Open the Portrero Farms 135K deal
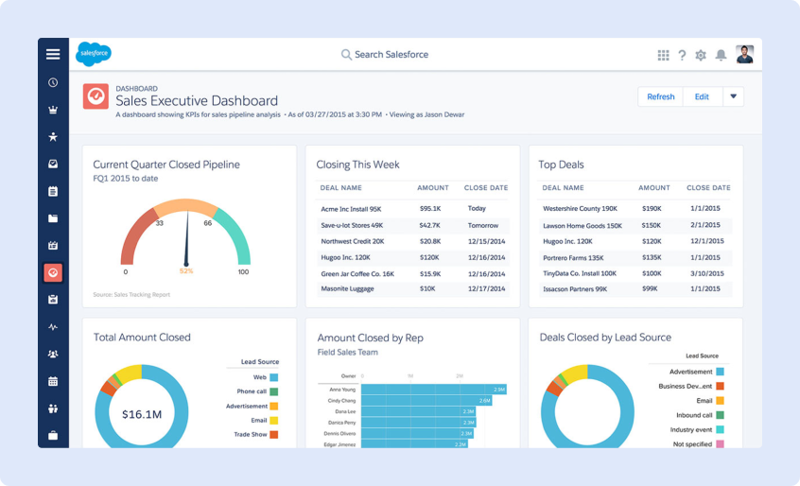The image size is (800, 486). click(573, 257)
